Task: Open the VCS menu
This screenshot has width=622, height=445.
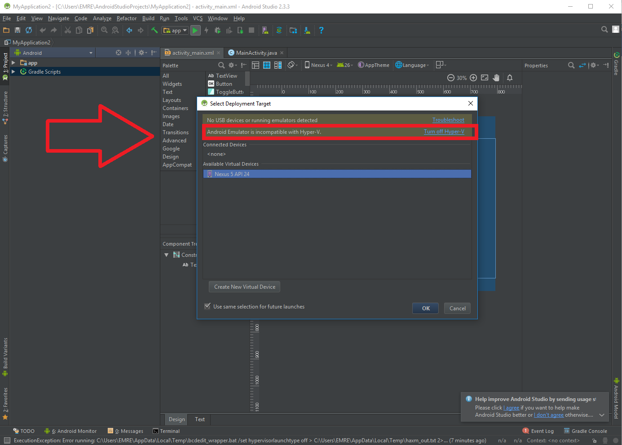Action: click(x=198, y=18)
